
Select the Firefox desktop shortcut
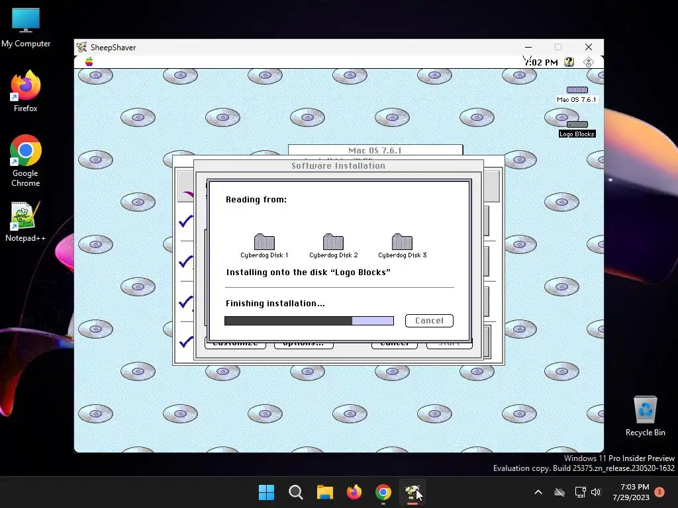point(26,91)
